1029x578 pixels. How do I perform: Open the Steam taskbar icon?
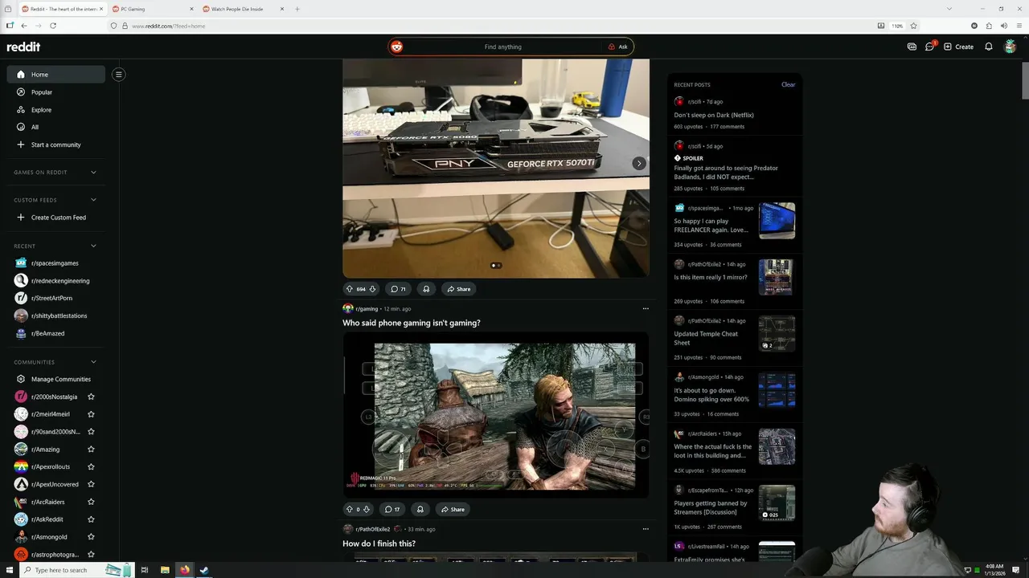click(x=204, y=570)
